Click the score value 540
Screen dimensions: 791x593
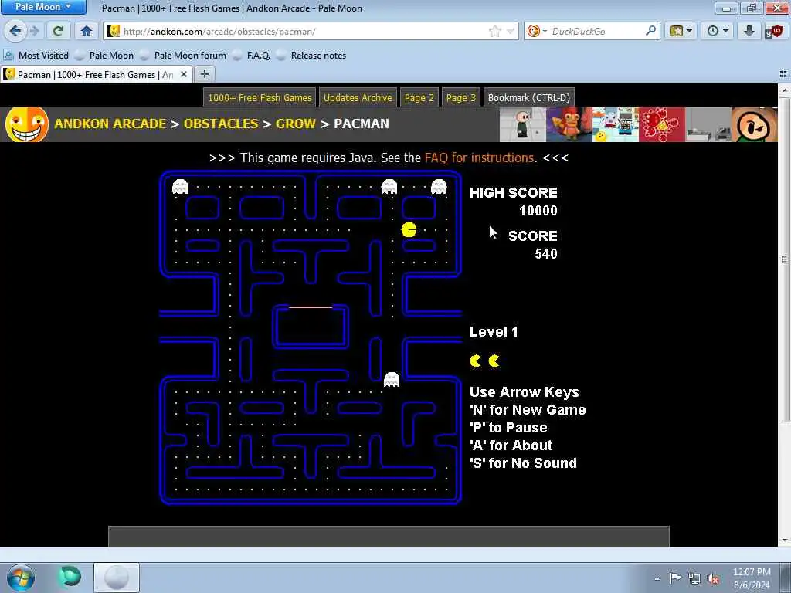tap(546, 253)
